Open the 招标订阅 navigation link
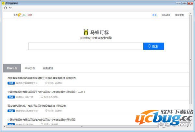The image size is (195, 132). (166, 15)
